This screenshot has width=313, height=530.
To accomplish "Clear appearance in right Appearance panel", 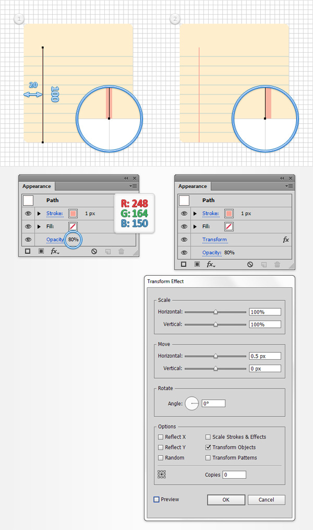I will pos(250,264).
